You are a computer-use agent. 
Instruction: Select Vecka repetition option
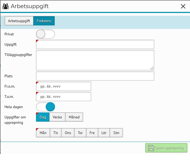pyautogui.click(x=57, y=117)
